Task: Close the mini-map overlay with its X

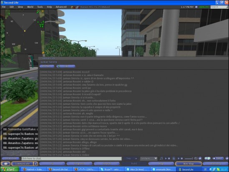Action: (43, 11)
